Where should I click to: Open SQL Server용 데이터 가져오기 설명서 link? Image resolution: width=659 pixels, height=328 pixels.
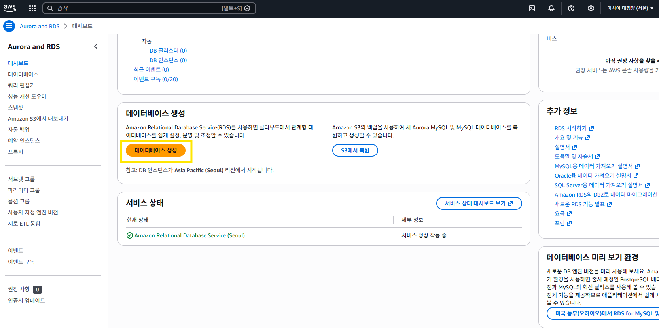click(x=602, y=185)
